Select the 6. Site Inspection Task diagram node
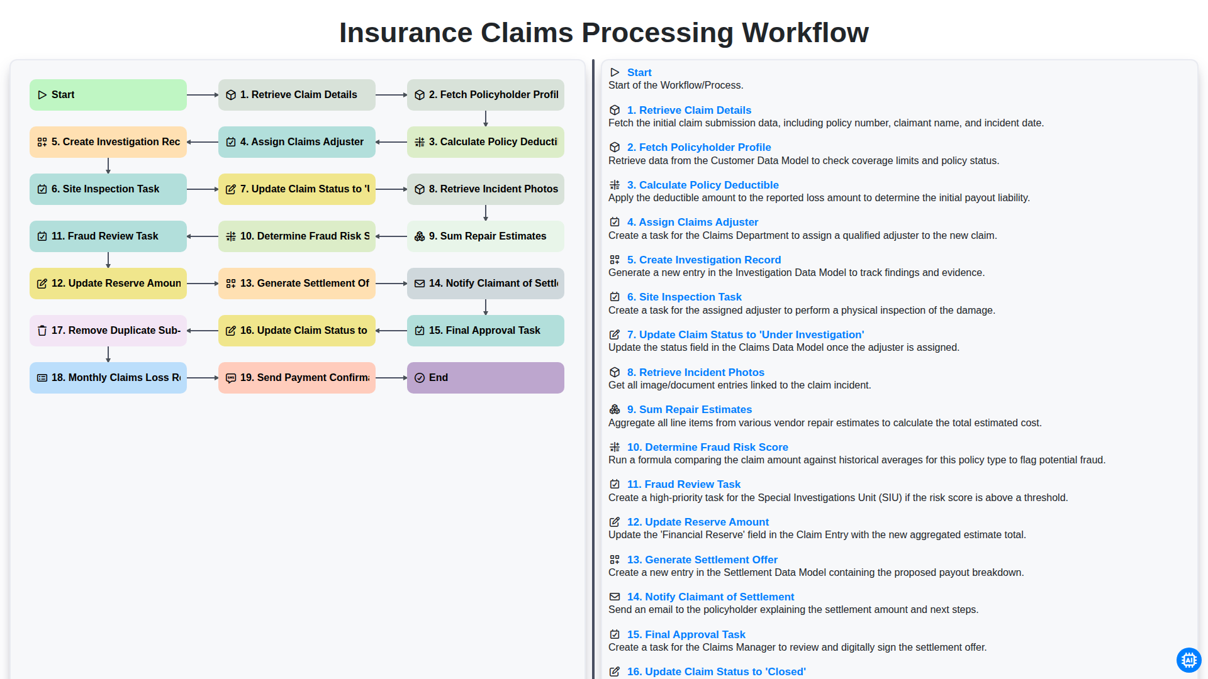Image resolution: width=1208 pixels, height=679 pixels. (x=108, y=189)
